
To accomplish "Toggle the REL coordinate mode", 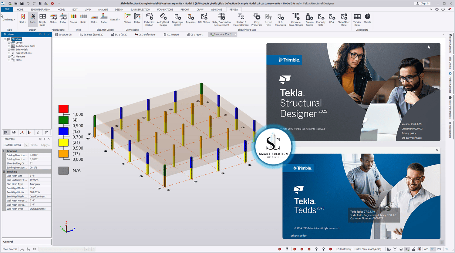I will (x=433, y=249).
